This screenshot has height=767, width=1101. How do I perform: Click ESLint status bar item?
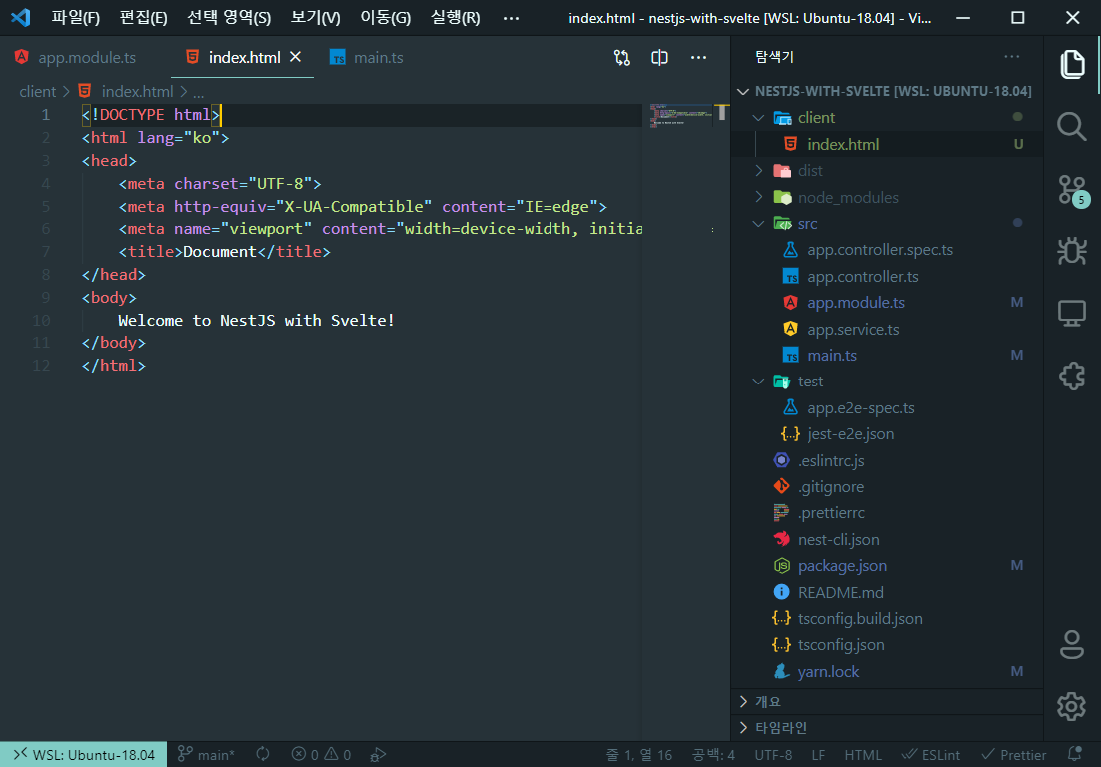coord(931,754)
